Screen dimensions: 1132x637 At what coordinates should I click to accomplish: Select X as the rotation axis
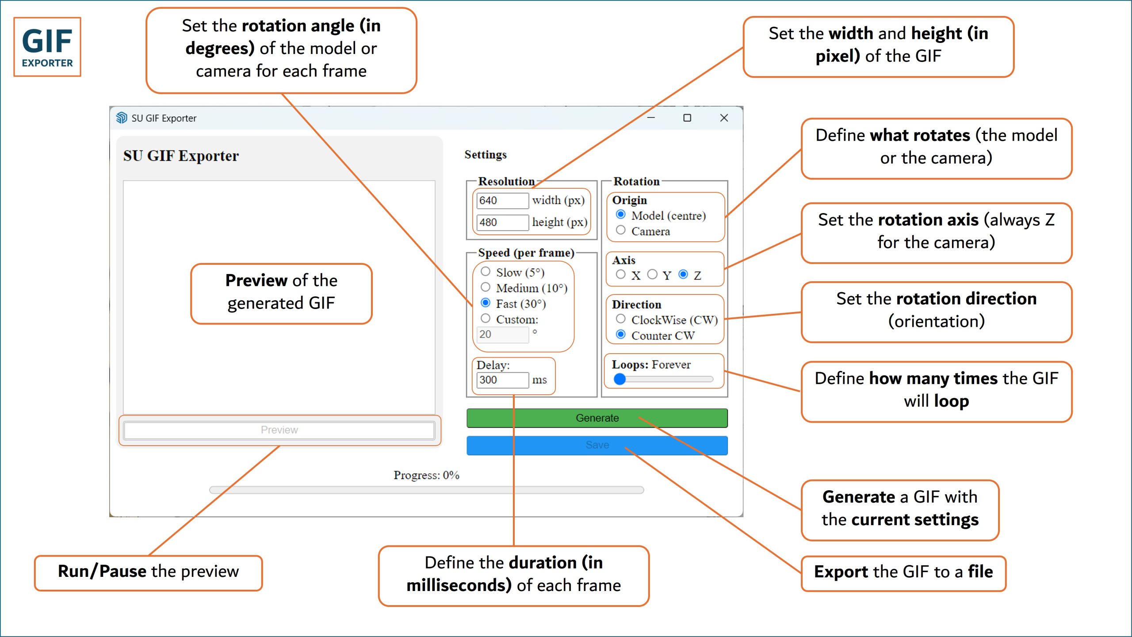621,275
